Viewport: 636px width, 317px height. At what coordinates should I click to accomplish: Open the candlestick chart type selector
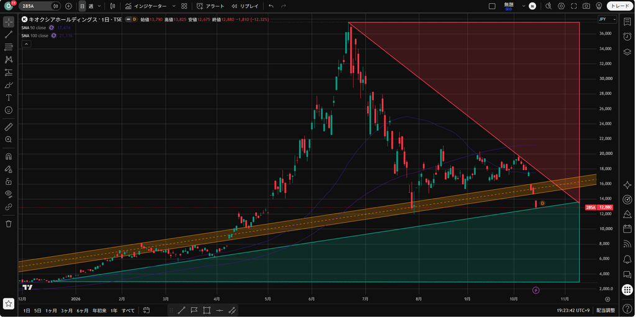(x=113, y=6)
